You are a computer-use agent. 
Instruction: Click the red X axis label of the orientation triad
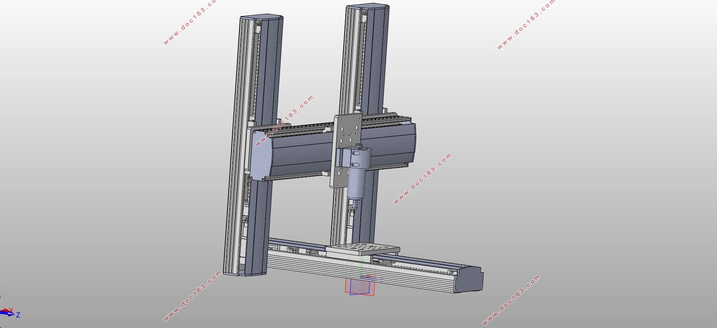11,310
